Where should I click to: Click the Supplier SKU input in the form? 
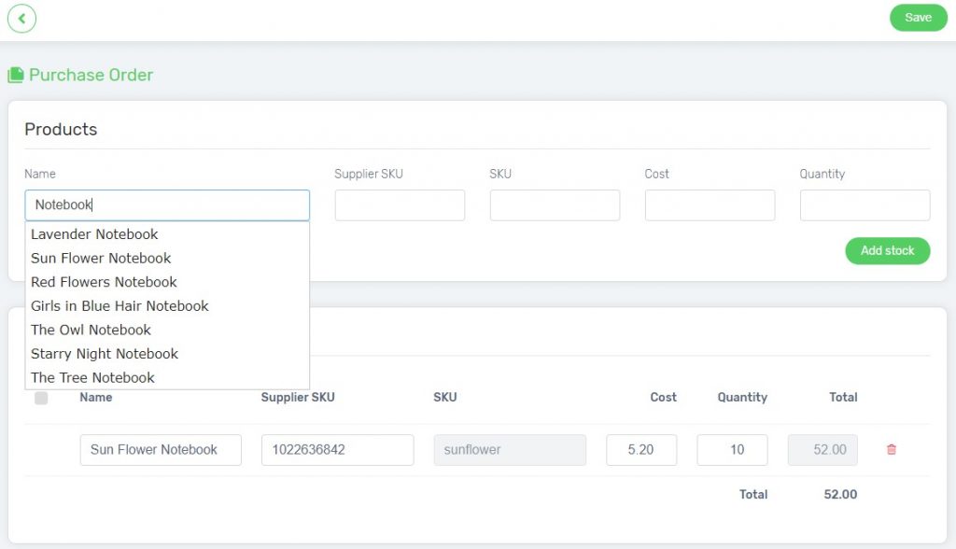pyautogui.click(x=400, y=204)
